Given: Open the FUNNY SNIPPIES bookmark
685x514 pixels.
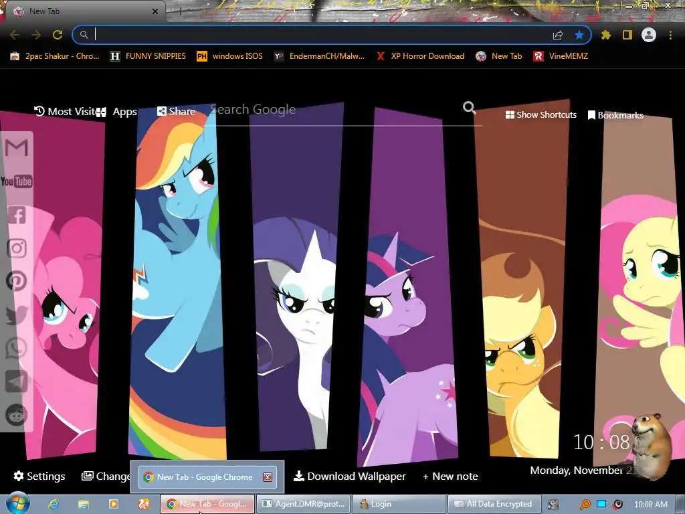Looking at the screenshot, I should tap(148, 56).
